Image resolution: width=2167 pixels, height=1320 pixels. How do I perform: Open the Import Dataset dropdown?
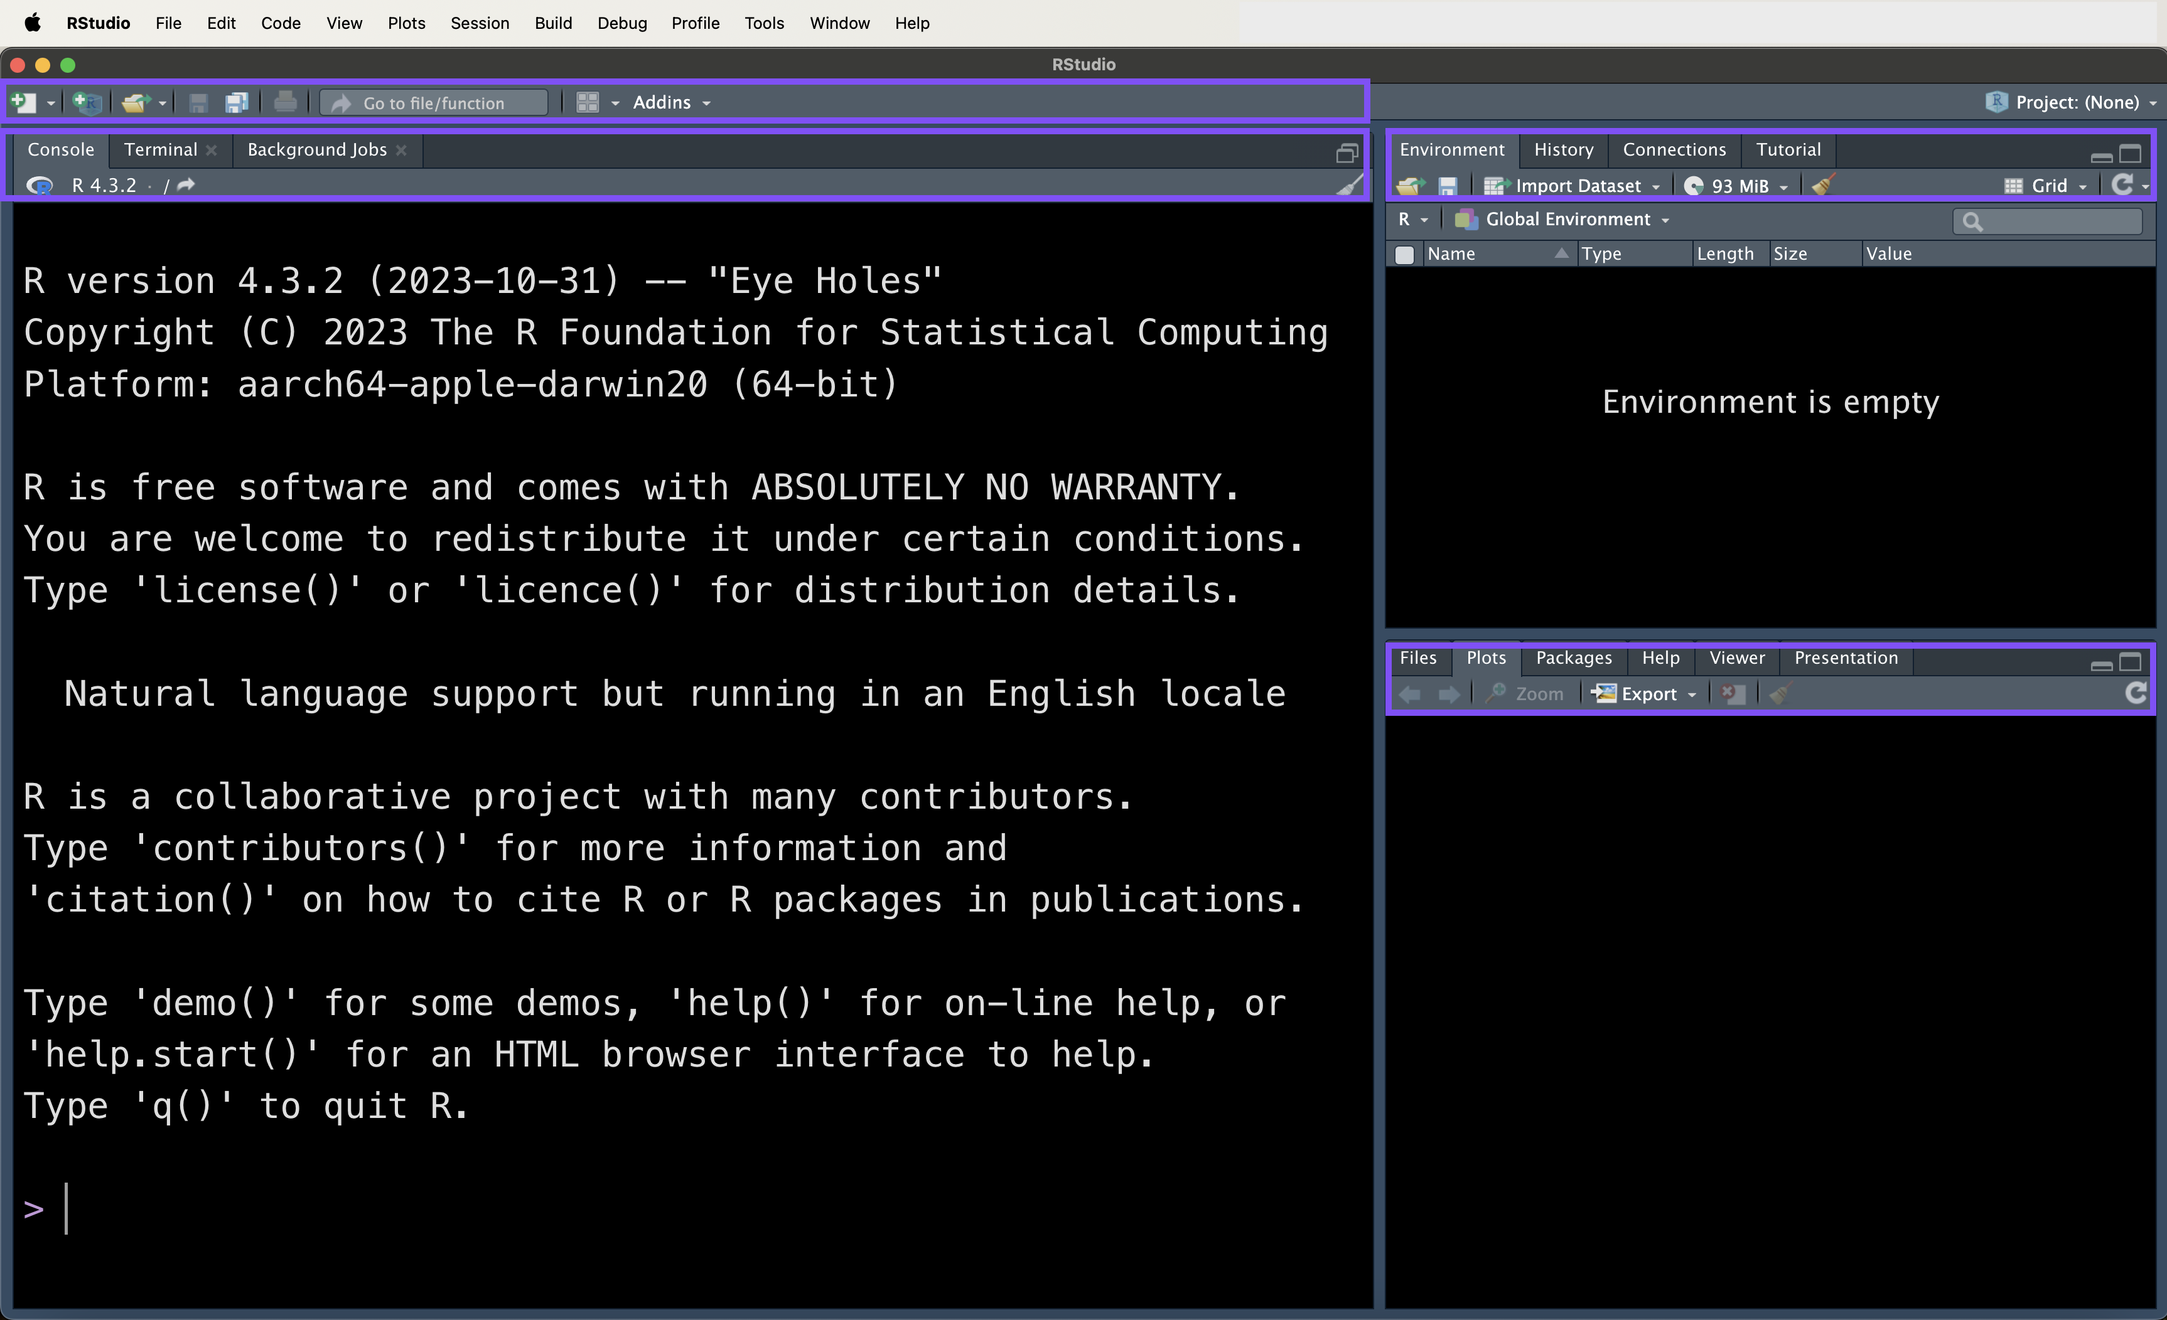(x=1573, y=186)
